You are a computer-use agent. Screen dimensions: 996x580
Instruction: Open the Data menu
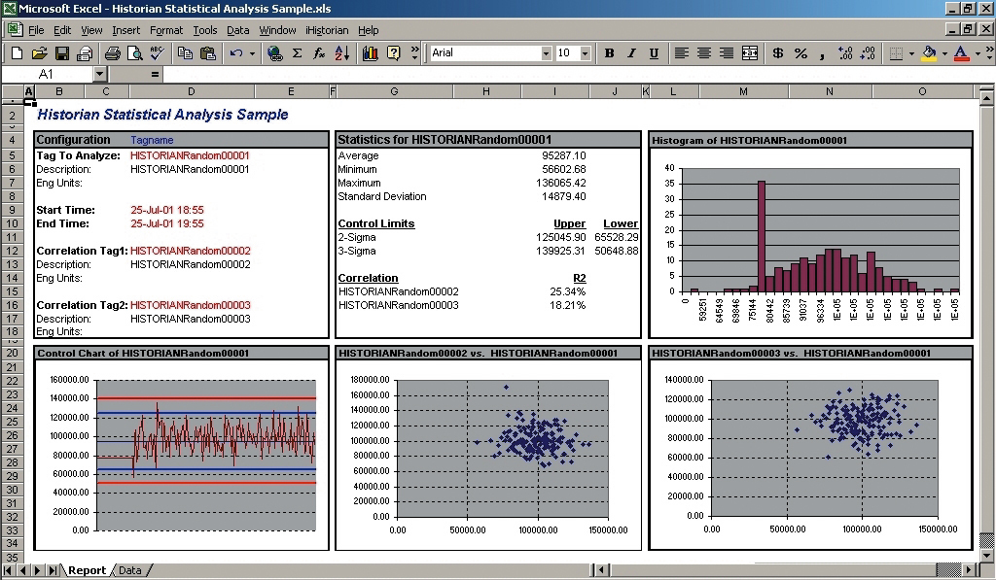click(237, 30)
